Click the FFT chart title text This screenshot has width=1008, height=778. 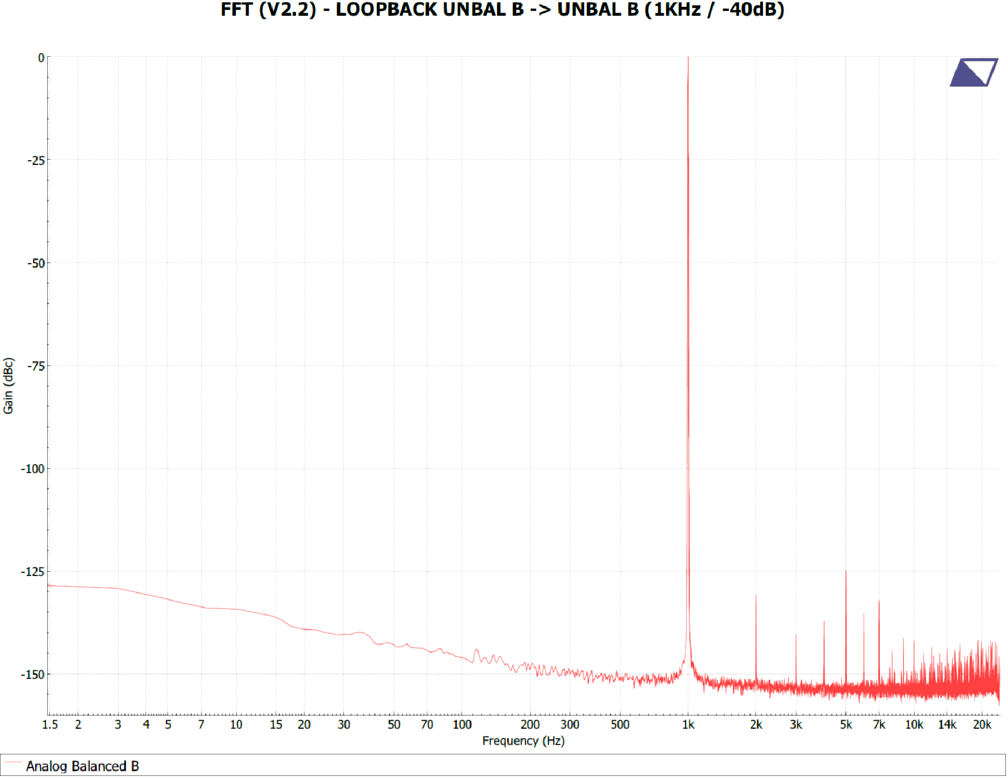tap(502, 10)
